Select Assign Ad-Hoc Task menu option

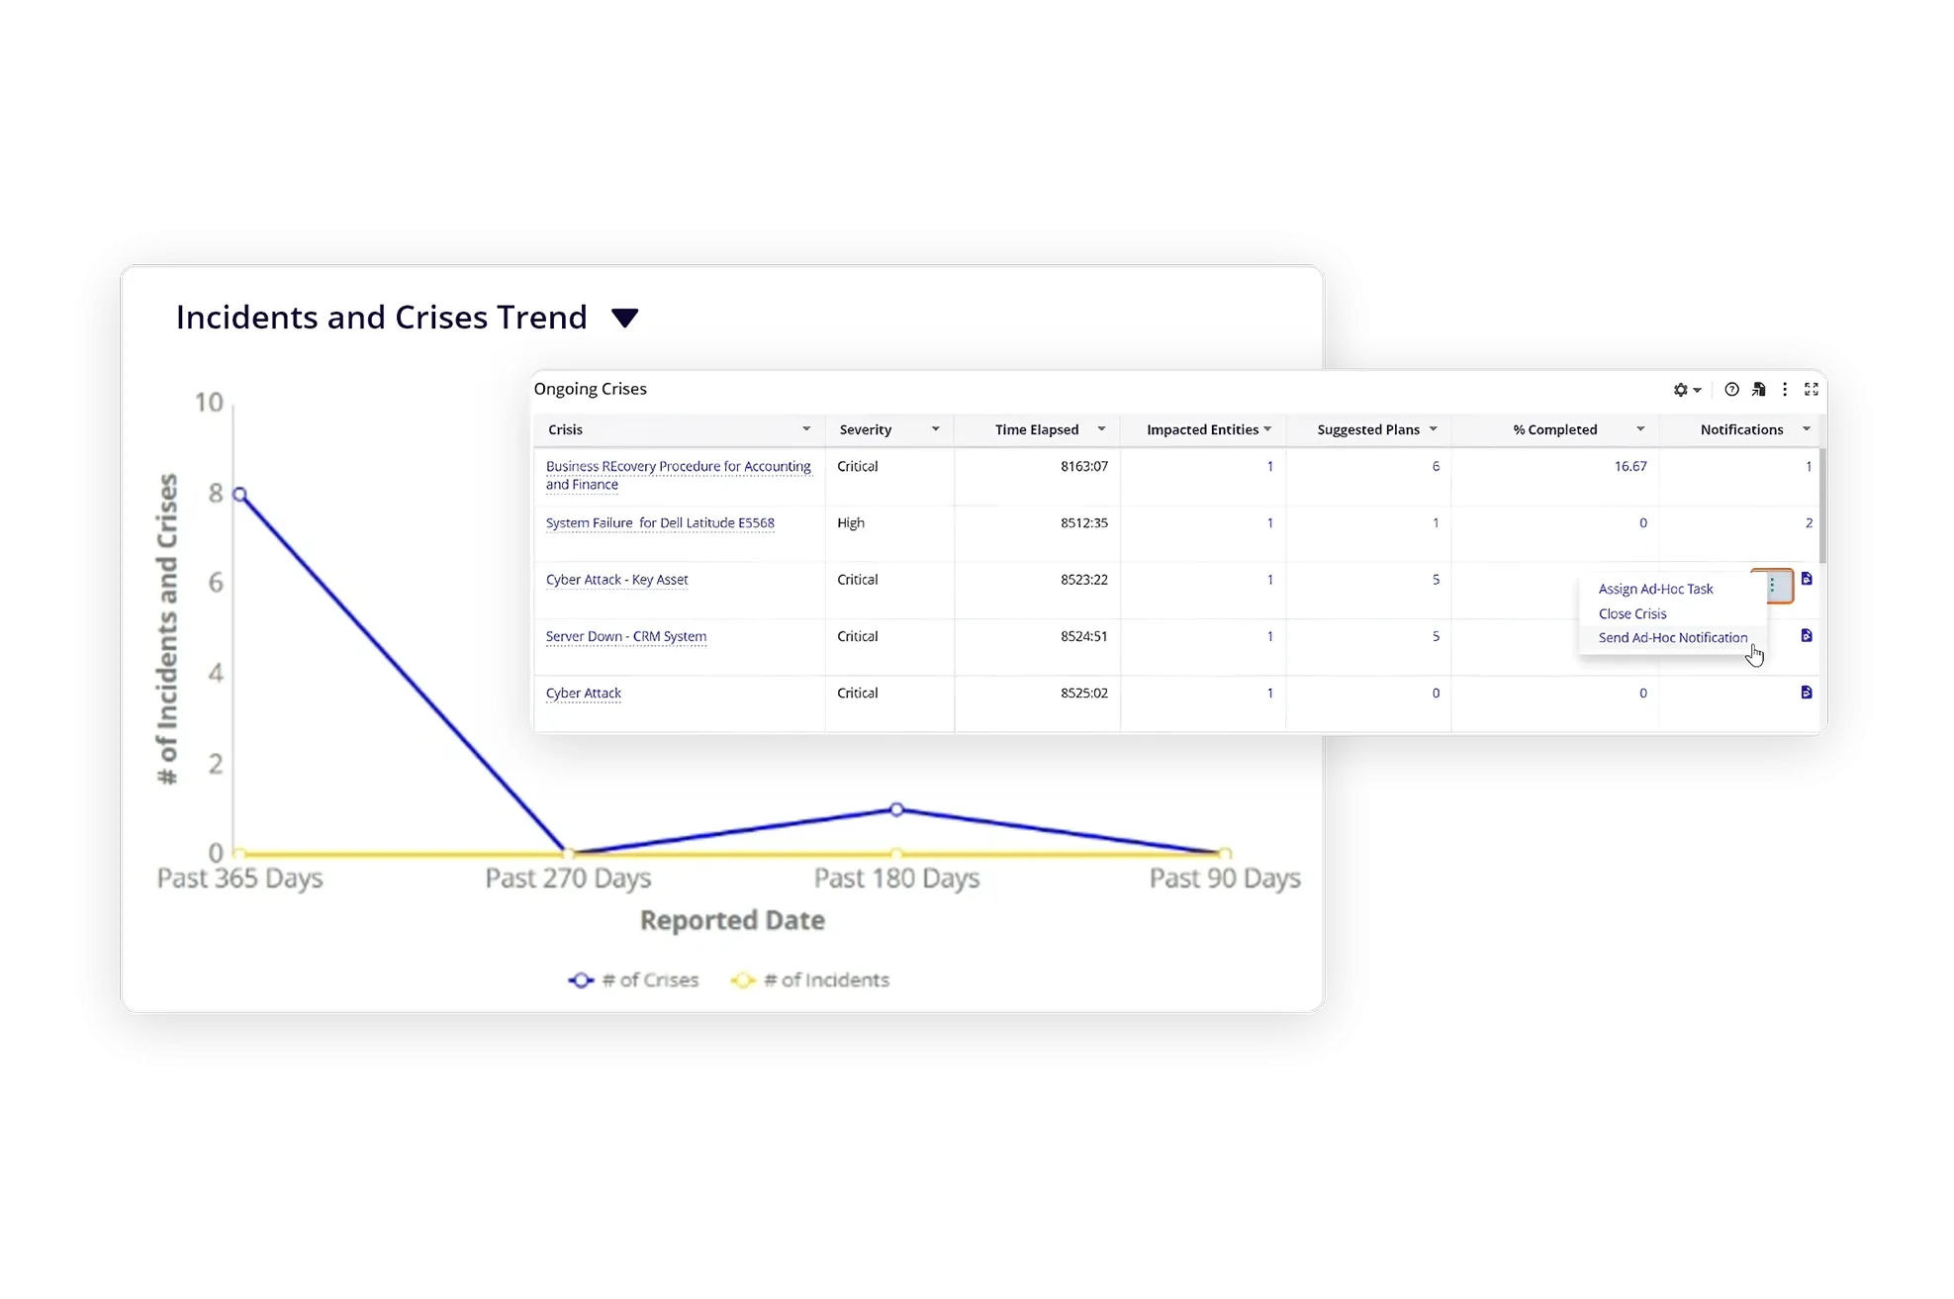click(x=1655, y=589)
